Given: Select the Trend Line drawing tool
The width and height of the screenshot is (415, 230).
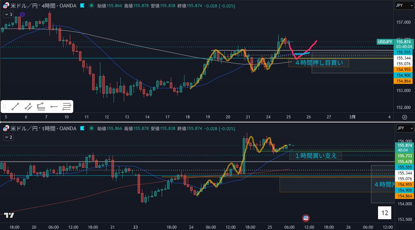Looking at the screenshot, I should tap(15, 107).
